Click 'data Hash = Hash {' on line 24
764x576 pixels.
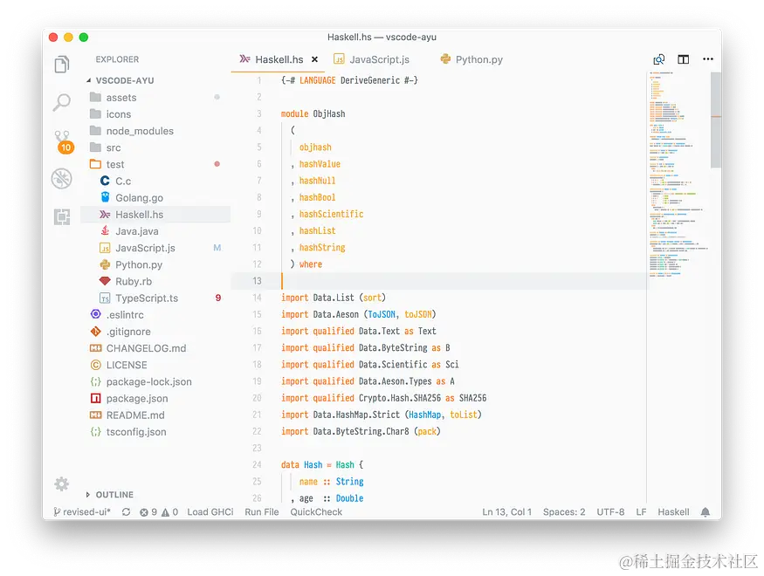tap(322, 464)
